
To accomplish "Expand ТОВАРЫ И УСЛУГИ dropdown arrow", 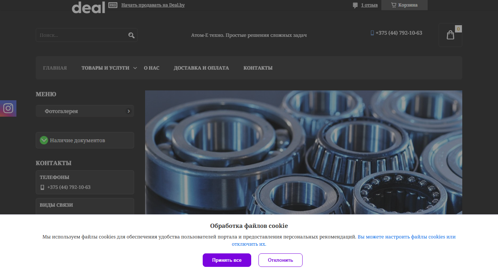I will [135, 68].
